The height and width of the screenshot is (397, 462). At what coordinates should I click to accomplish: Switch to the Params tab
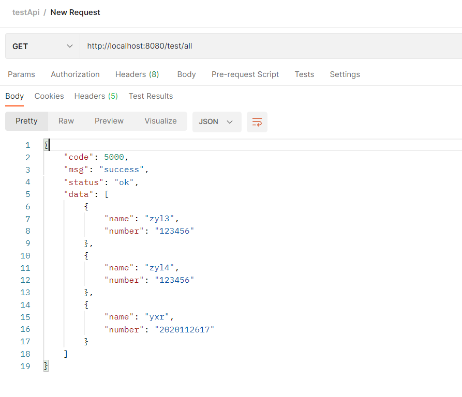(x=21, y=74)
